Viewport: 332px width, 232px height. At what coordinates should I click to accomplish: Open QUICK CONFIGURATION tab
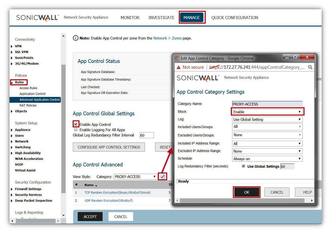(235, 18)
